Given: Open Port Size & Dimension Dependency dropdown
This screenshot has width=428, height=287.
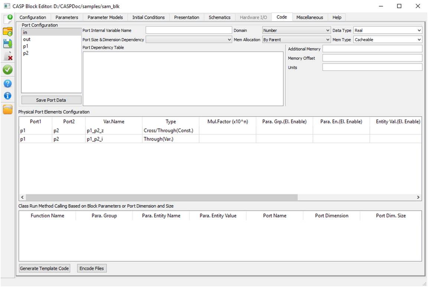Looking at the screenshot, I should [189, 40].
